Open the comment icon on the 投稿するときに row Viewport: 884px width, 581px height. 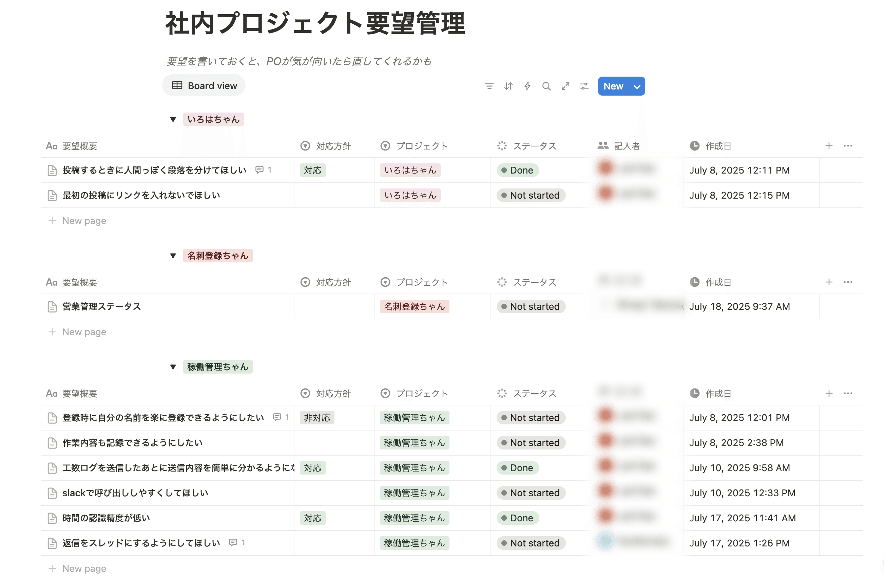260,170
